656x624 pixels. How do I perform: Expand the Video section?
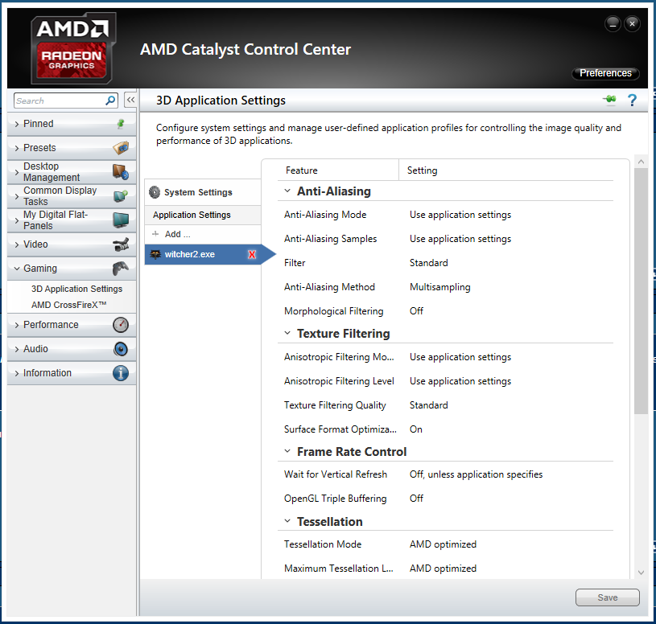click(17, 244)
